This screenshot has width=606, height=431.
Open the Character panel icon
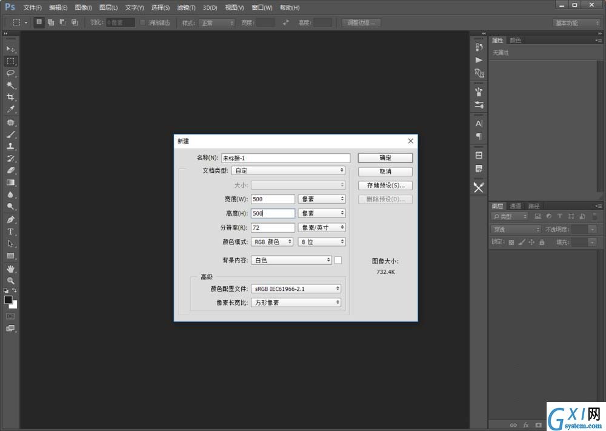[x=479, y=123]
